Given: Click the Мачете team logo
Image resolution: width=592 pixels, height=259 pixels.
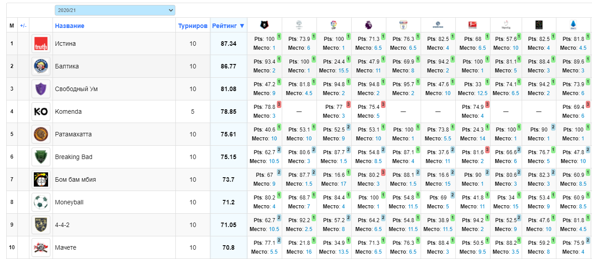Looking at the screenshot, I should pyautogui.click(x=41, y=247).
